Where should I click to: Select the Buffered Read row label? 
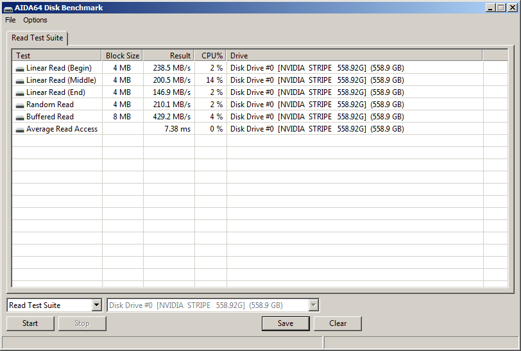(50, 117)
